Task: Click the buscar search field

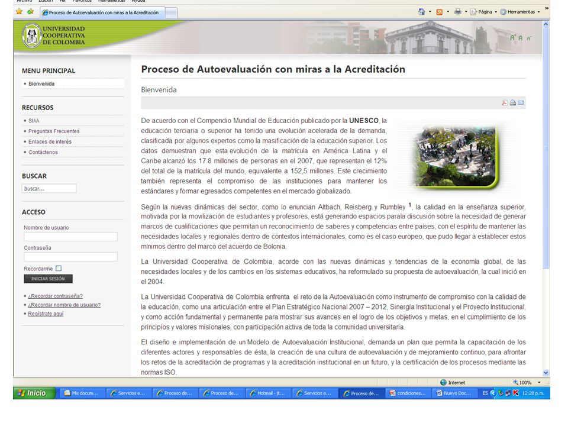Action: (49, 188)
